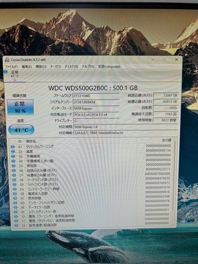Click the CrystalDiskInfo app icon in title bar
The height and width of the screenshot is (264, 198).
[7, 60]
